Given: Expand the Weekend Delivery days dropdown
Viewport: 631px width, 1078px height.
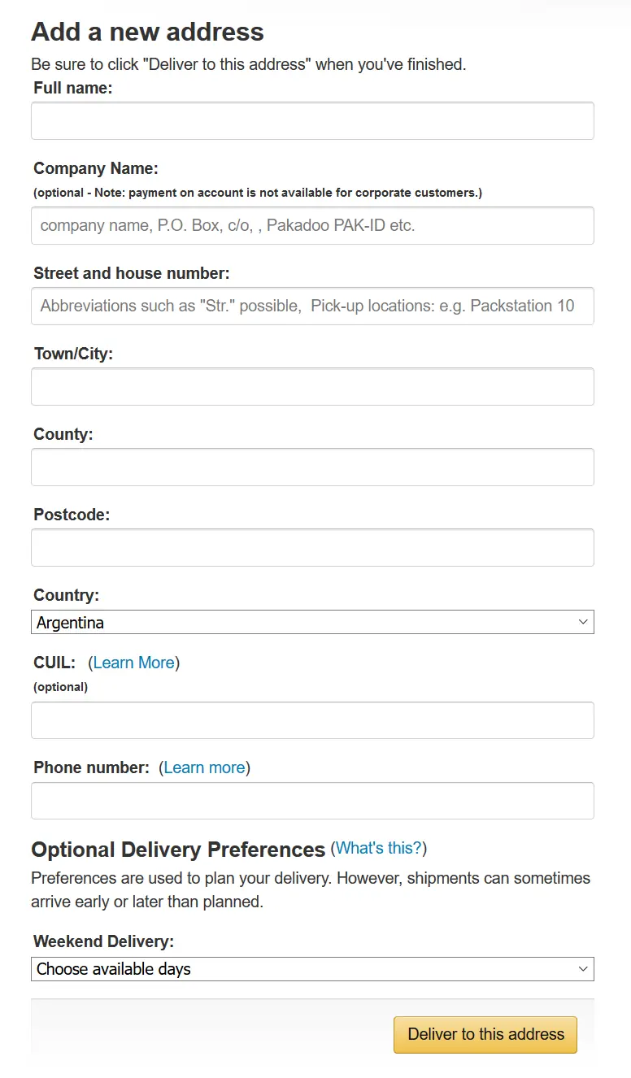Looking at the screenshot, I should tap(312, 969).
